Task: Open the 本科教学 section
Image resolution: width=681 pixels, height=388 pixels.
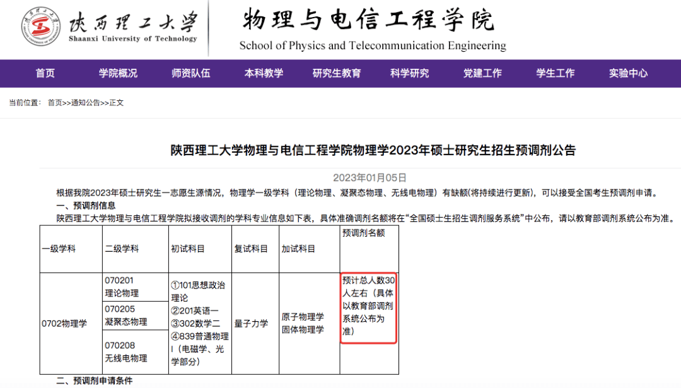Action: (264, 73)
